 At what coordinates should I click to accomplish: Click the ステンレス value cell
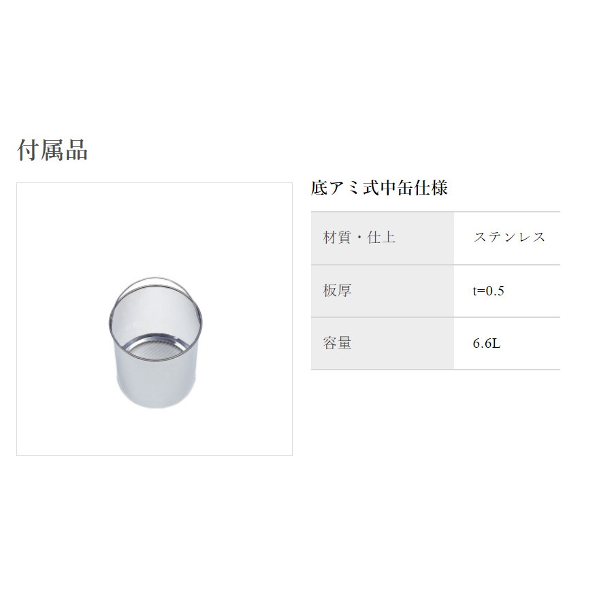point(507,238)
